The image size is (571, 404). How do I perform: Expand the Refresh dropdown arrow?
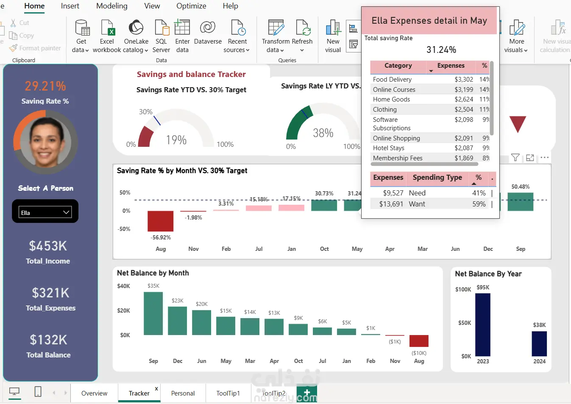[x=302, y=50]
